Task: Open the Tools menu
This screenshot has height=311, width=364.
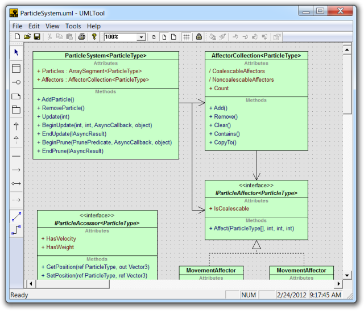Action: click(73, 26)
